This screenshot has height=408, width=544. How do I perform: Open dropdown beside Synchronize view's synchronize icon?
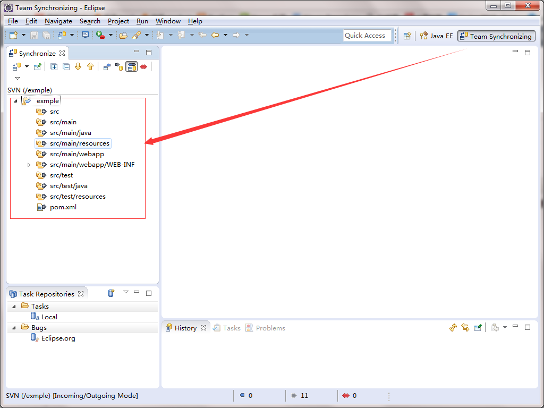27,66
